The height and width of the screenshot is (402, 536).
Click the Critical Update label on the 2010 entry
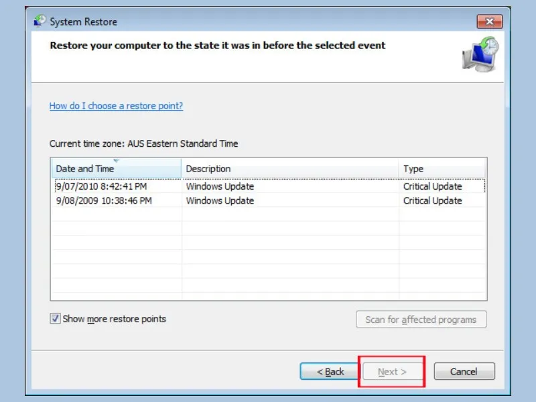point(429,186)
